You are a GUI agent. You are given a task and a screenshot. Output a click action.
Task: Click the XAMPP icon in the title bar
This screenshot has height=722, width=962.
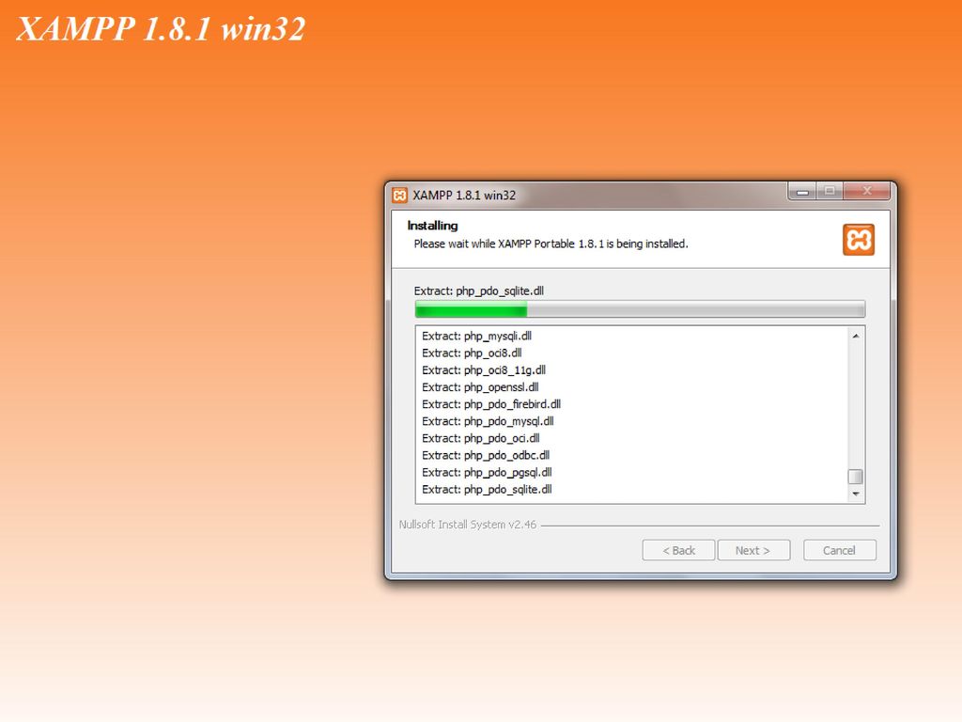399,196
